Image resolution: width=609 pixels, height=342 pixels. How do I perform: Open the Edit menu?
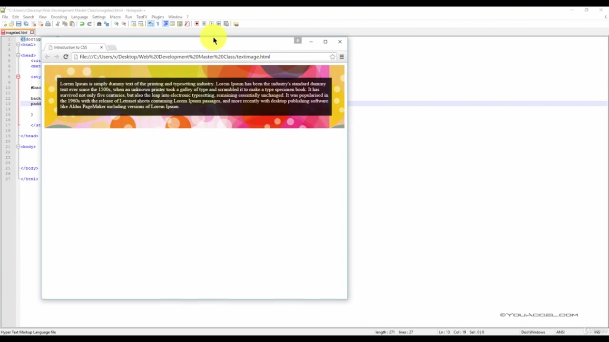pyautogui.click(x=15, y=17)
